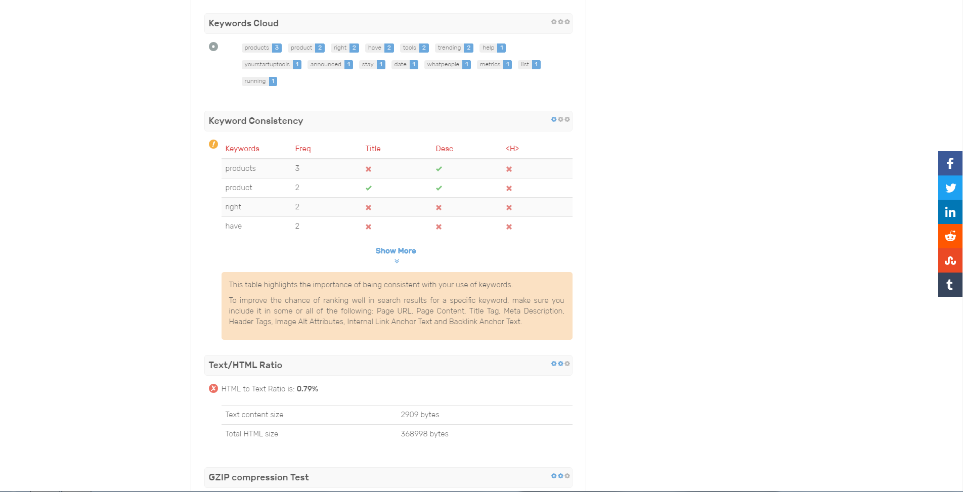
Task: Share the page on Facebook
Action: click(950, 163)
